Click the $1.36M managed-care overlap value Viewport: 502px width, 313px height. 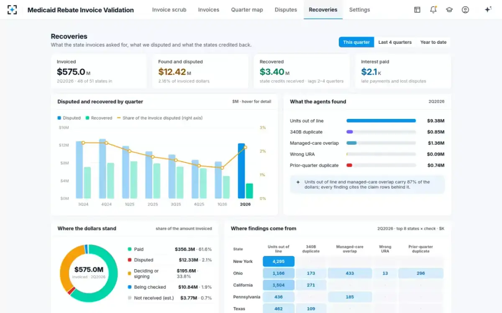click(436, 143)
